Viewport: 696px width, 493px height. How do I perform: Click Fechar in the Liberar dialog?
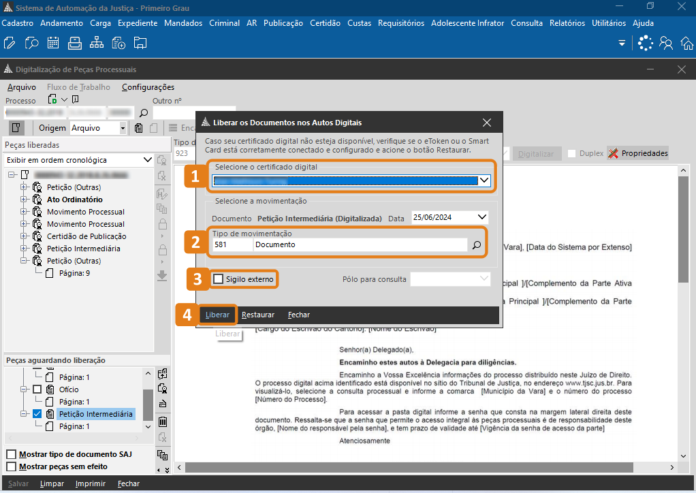(299, 315)
